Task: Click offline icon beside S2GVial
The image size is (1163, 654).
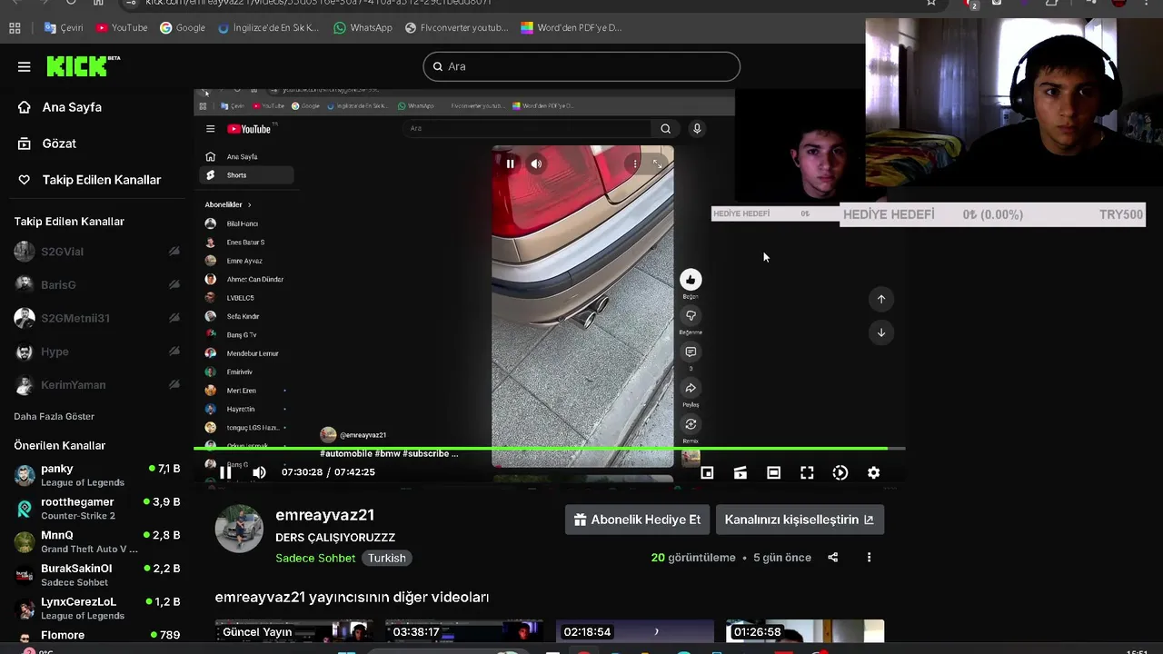Action: pos(174,252)
